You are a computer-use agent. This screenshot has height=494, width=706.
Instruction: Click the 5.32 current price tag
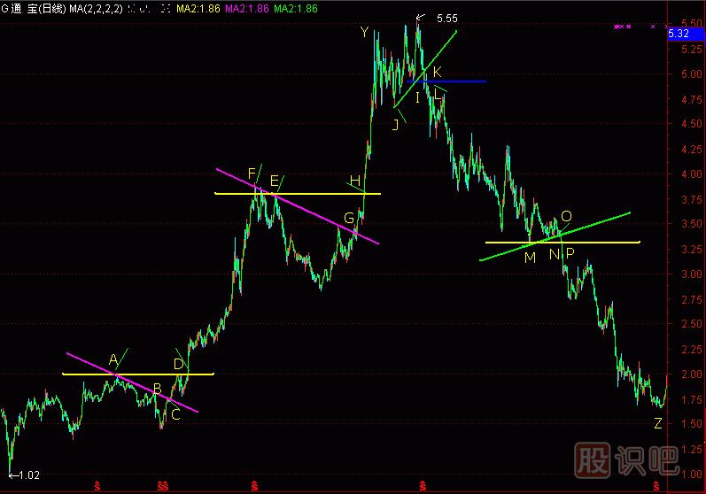click(679, 33)
